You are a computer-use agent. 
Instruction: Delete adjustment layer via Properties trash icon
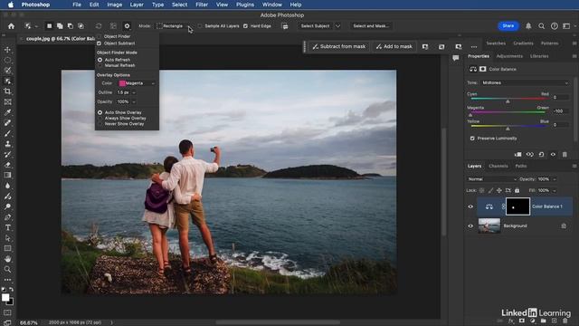click(x=565, y=155)
